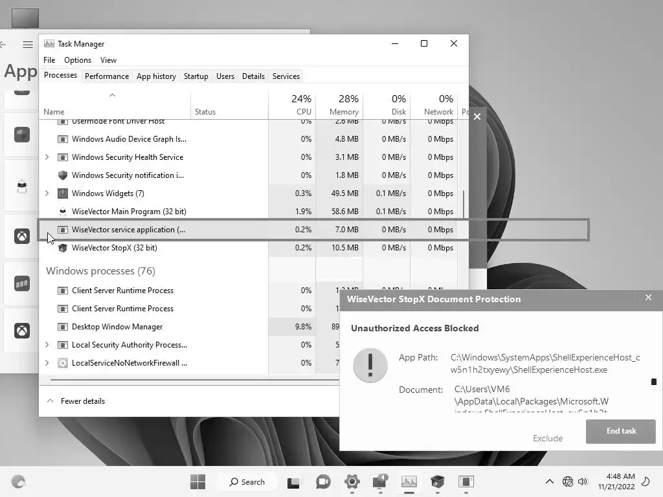Open the weather widget on taskbar

click(18, 481)
